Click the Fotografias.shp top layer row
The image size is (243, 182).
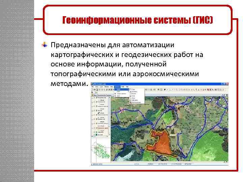coord(102,97)
